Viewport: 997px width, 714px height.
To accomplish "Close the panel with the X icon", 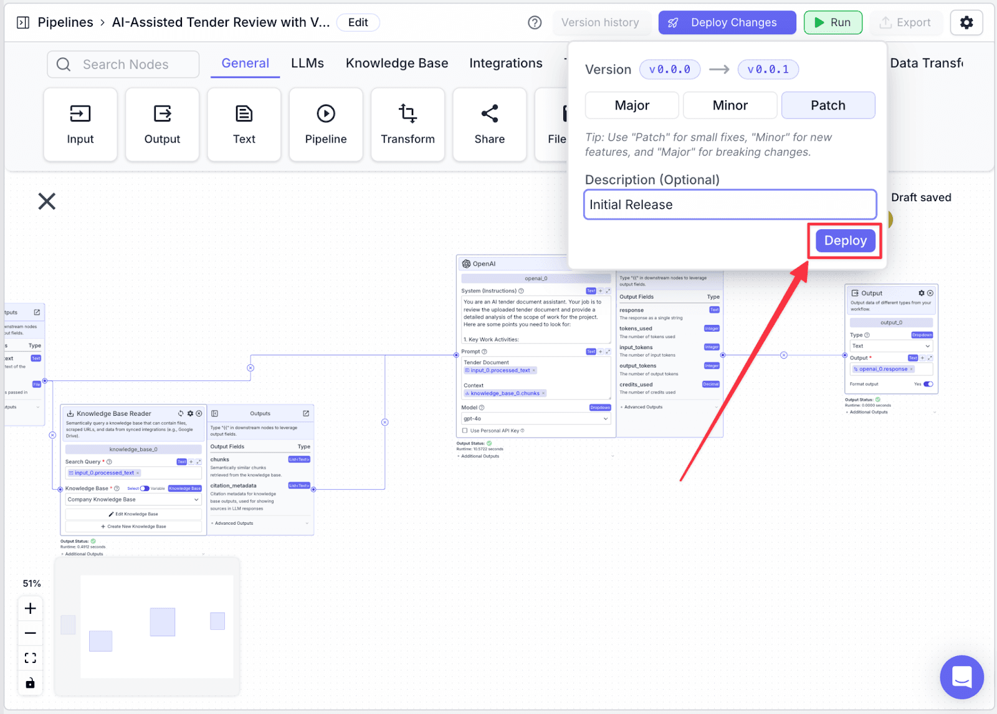I will tap(47, 201).
